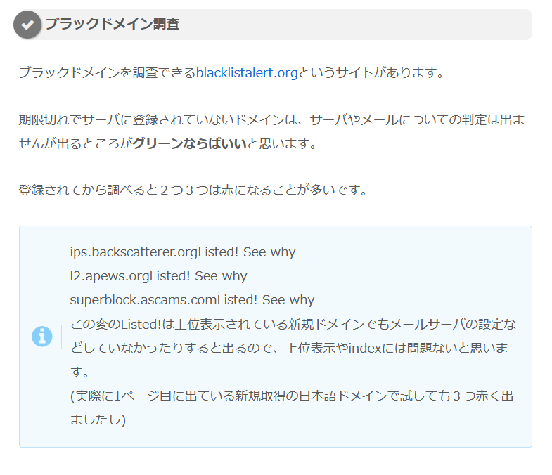Image resolution: width=552 pixels, height=475 pixels.
Task: Open the blacklistalert.org link
Action: (247, 72)
